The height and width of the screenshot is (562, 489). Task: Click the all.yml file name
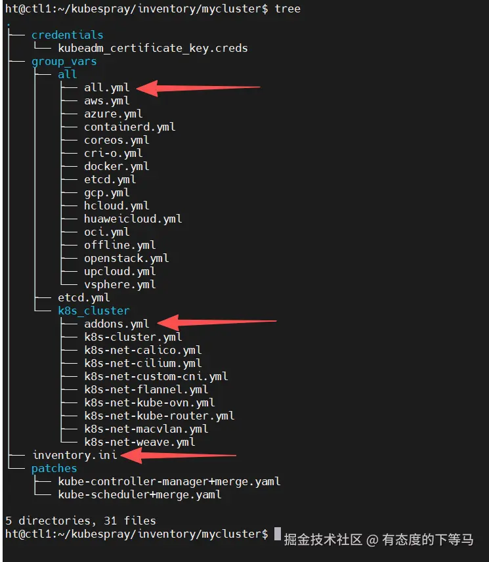pyautogui.click(x=106, y=87)
